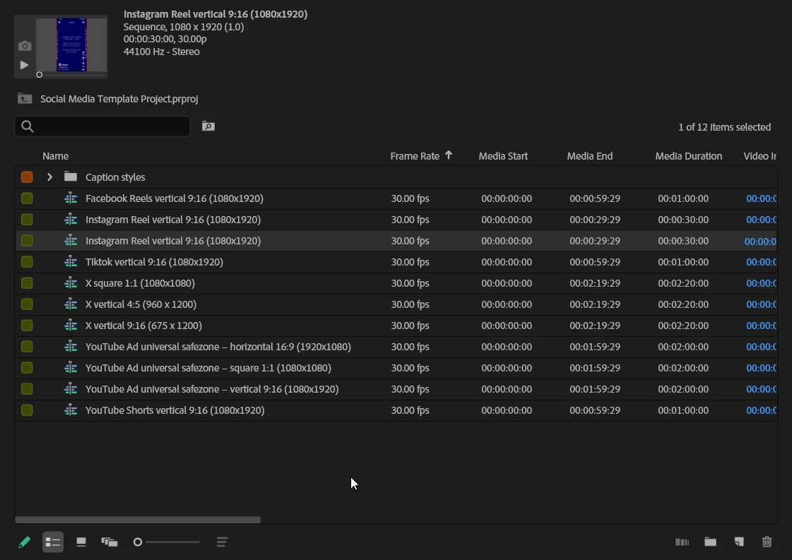Click the orange label of Caption styles
The image size is (792, 560).
click(x=27, y=177)
